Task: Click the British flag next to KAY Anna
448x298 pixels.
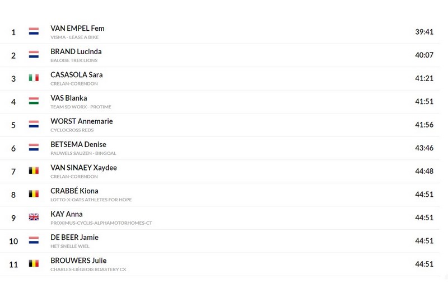Action: pyautogui.click(x=34, y=217)
